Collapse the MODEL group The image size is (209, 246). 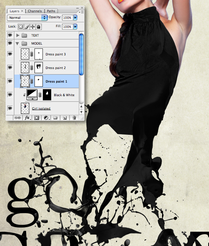[17, 44]
